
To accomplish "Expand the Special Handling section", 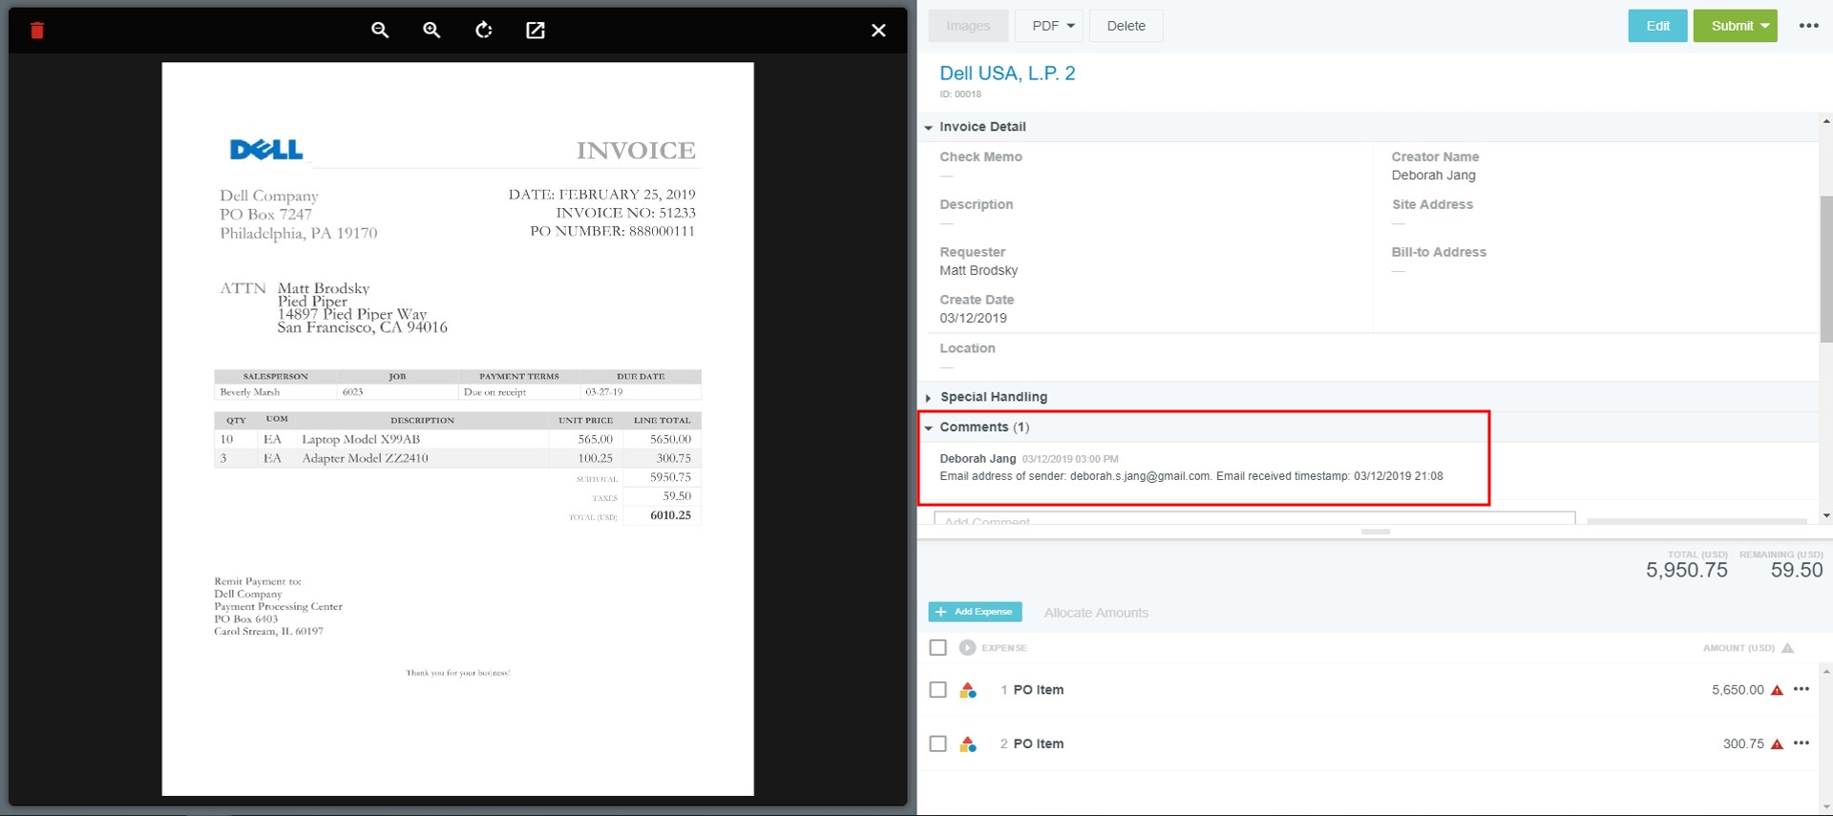I will [x=929, y=397].
